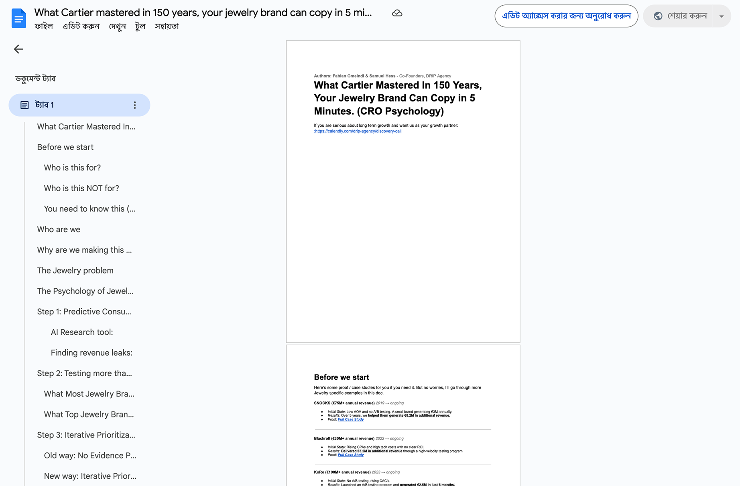Click the request edit access button

click(x=566, y=16)
